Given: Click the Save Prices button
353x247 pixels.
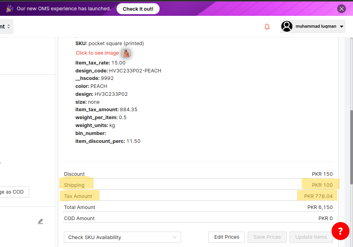Looking at the screenshot, I should (267, 237).
